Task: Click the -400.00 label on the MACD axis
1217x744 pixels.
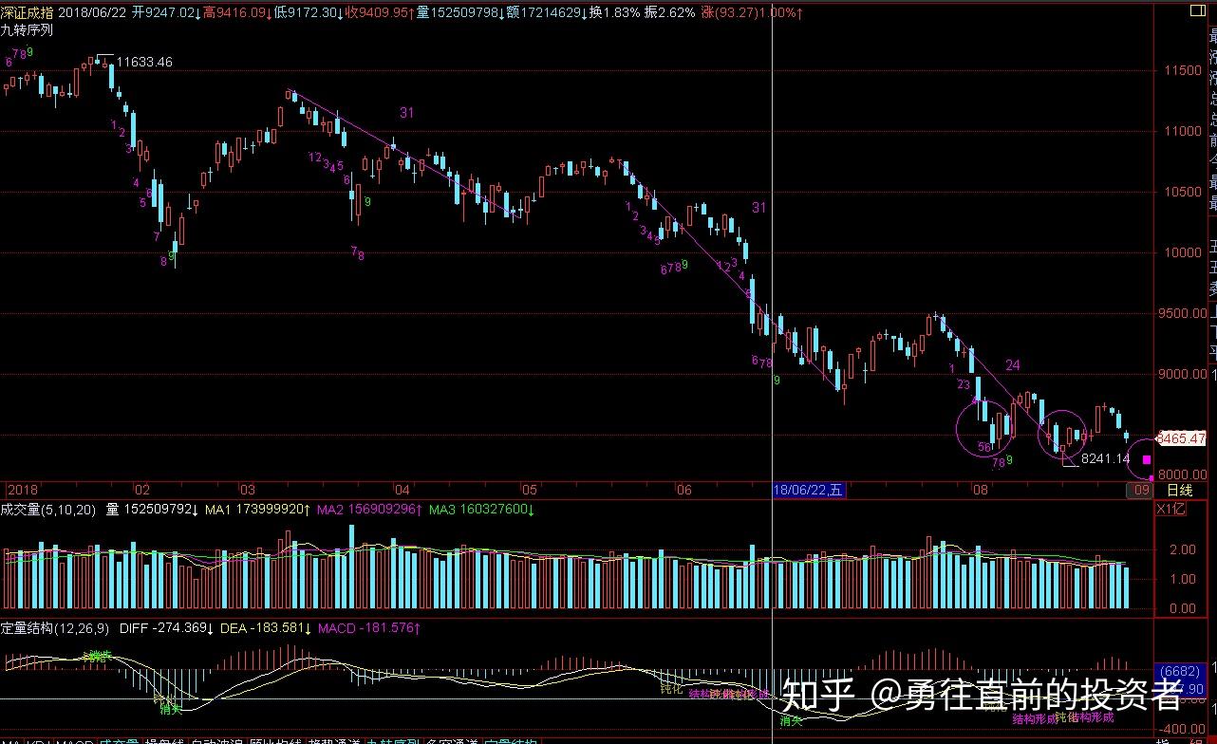Action: point(1183,728)
